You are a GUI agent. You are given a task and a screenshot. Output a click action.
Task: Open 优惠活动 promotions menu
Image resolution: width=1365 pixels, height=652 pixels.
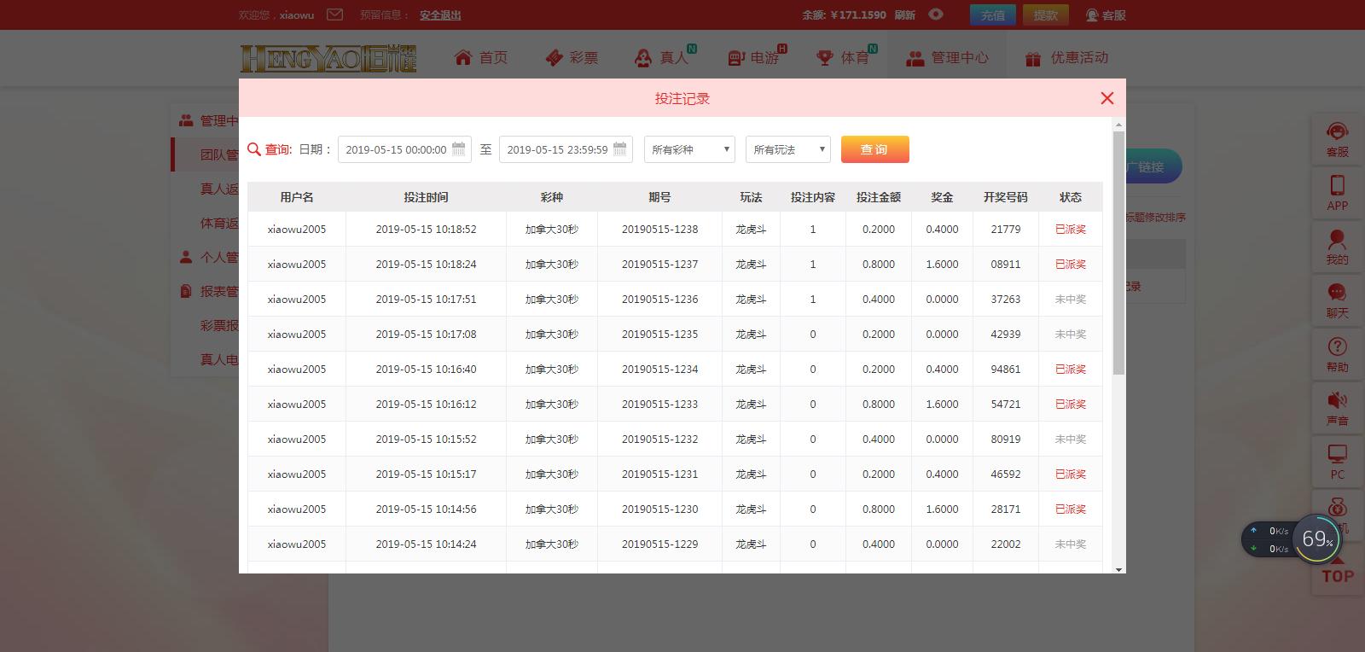[x=1066, y=58]
